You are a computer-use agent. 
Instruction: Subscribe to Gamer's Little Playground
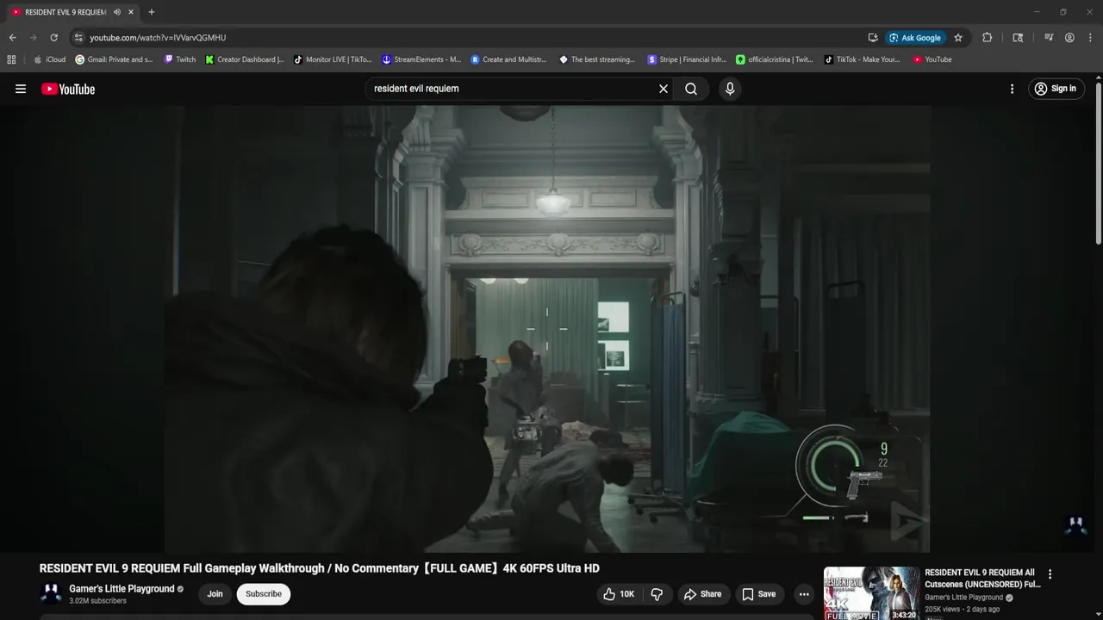(264, 594)
